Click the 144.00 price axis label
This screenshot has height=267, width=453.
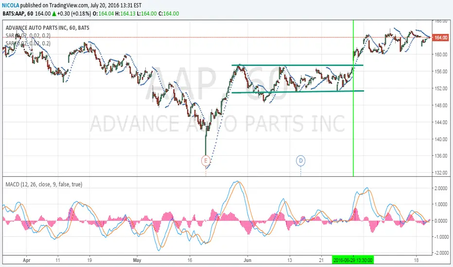[x=441, y=122]
